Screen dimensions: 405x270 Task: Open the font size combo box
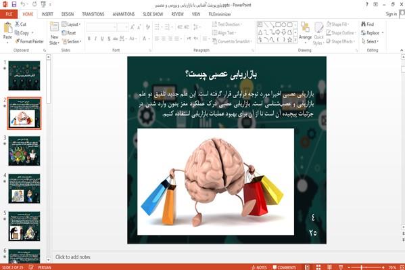tap(122, 27)
